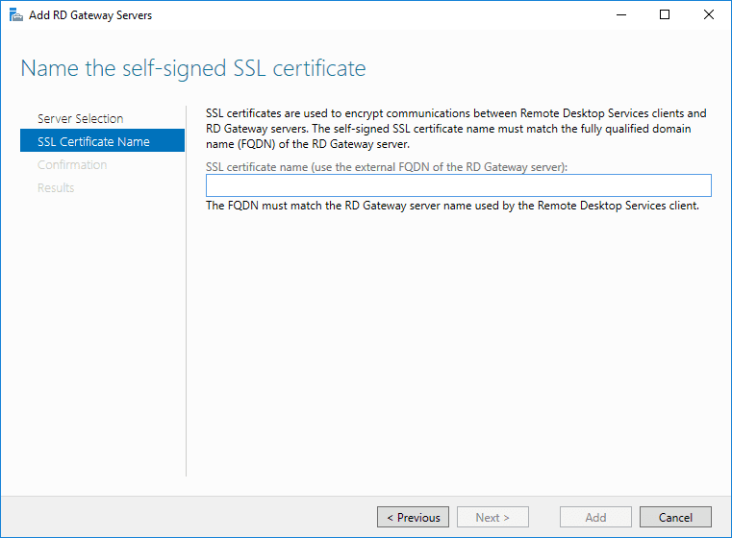Maximize the Add RD Gateway Servers window

[665, 15]
